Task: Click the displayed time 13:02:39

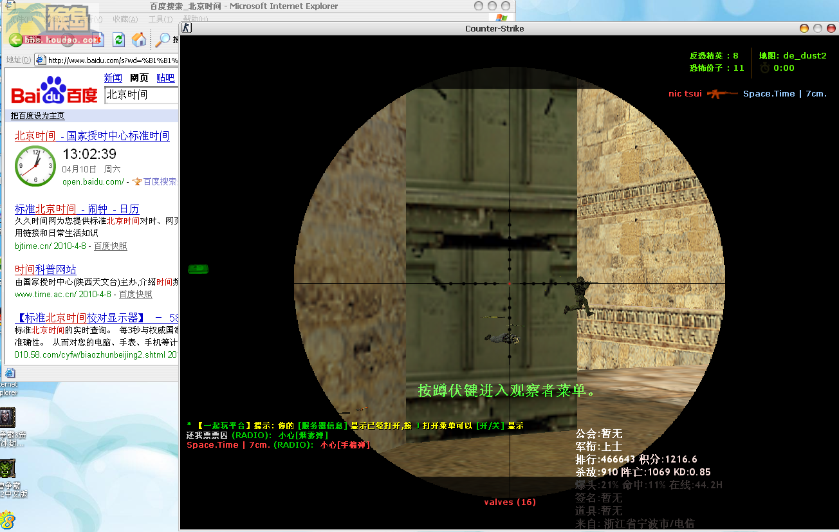Action: [x=89, y=154]
